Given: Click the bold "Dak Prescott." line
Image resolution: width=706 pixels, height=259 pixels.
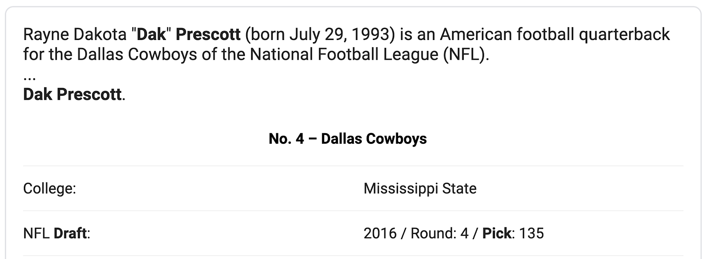Looking at the screenshot, I should [x=74, y=95].
